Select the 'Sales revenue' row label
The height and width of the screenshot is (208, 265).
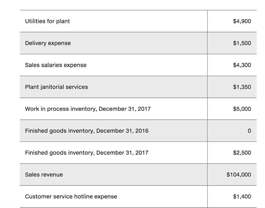(44, 175)
